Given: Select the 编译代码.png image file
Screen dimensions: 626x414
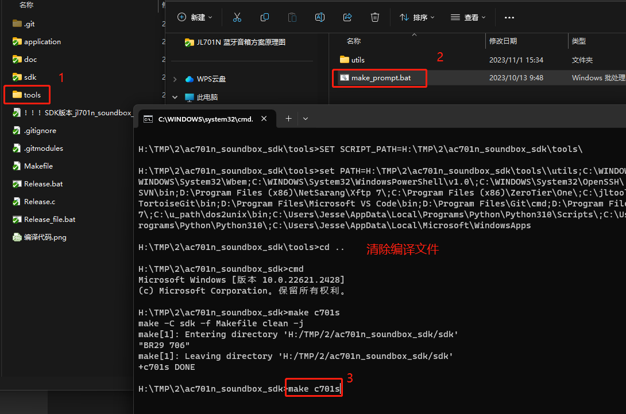Looking at the screenshot, I should click(40, 237).
